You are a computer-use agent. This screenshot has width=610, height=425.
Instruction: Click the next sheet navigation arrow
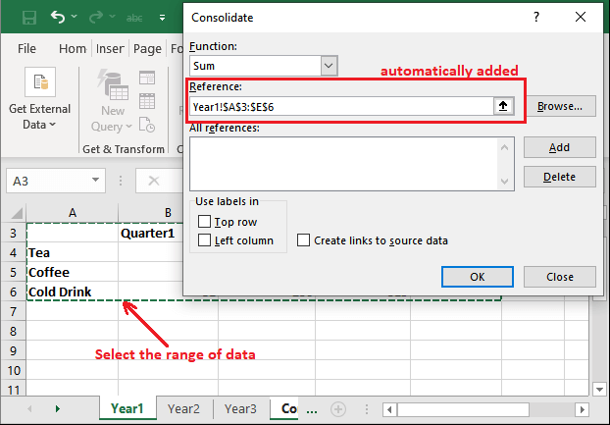[x=58, y=408]
